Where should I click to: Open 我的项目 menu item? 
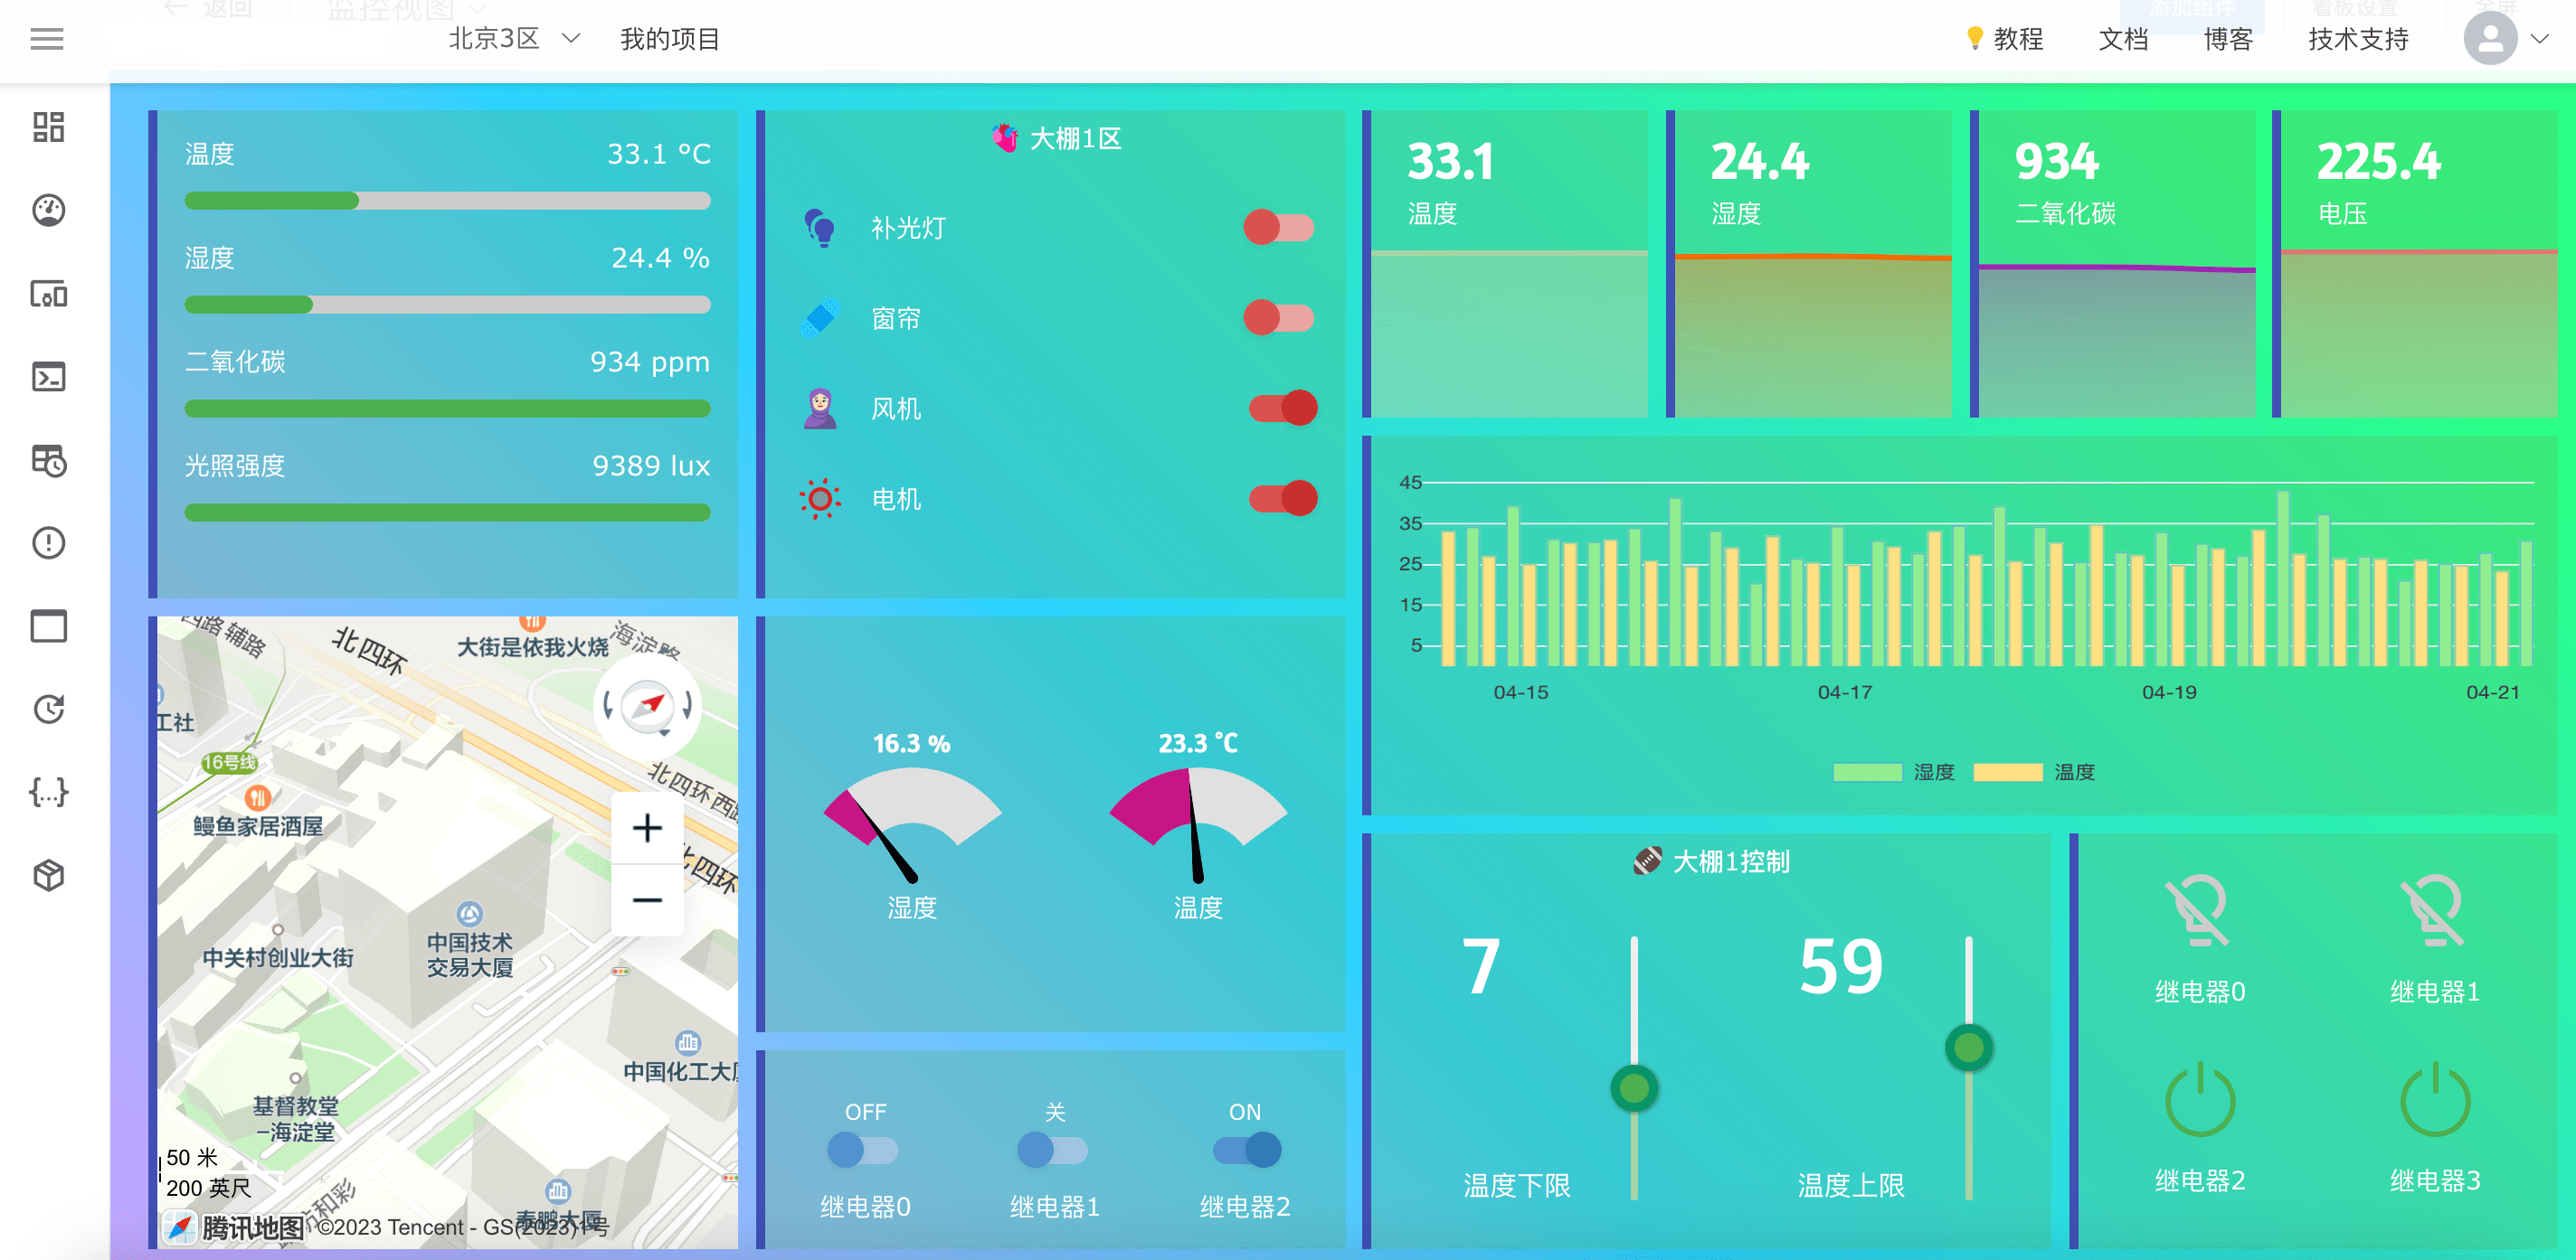pyautogui.click(x=669, y=39)
